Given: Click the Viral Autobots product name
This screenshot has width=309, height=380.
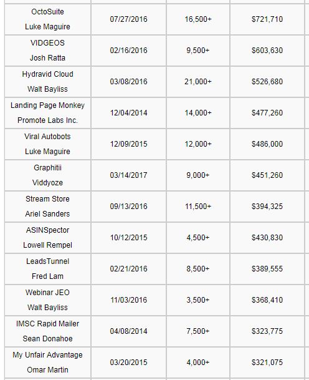Looking at the screenshot, I should click(47, 137).
